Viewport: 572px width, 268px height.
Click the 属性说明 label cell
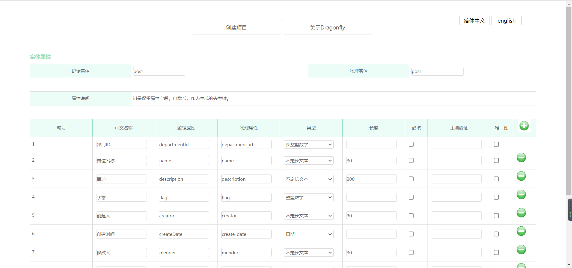80,98
